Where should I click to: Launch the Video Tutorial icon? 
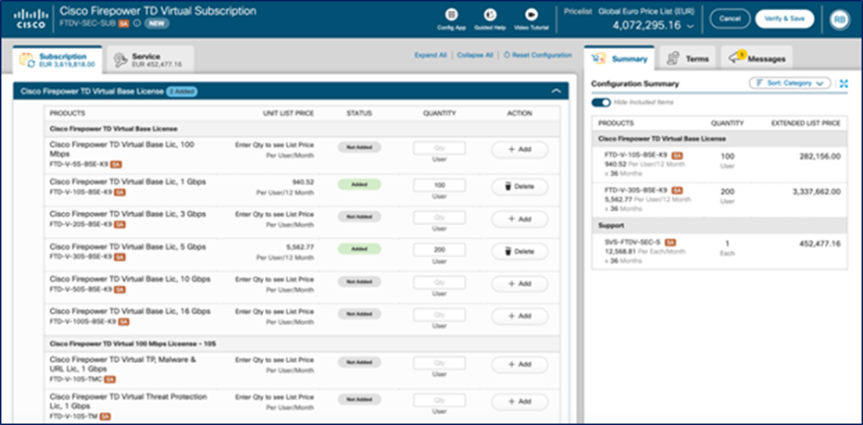[532, 15]
